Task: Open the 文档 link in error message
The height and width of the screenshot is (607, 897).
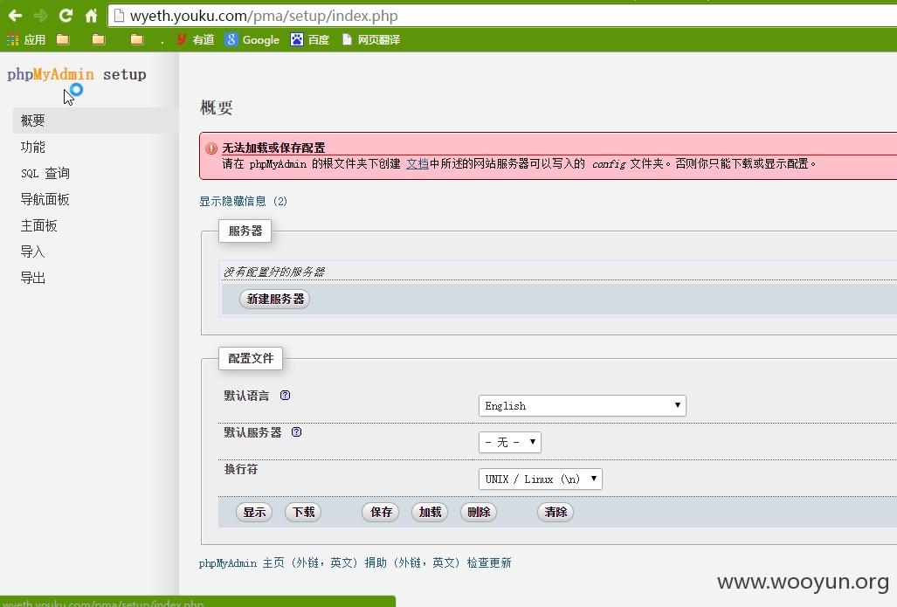Action: [417, 163]
